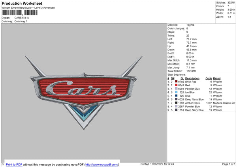
Task: Select the Deep Navy Blue swatch in stop 6
Action: tap(176, 99)
